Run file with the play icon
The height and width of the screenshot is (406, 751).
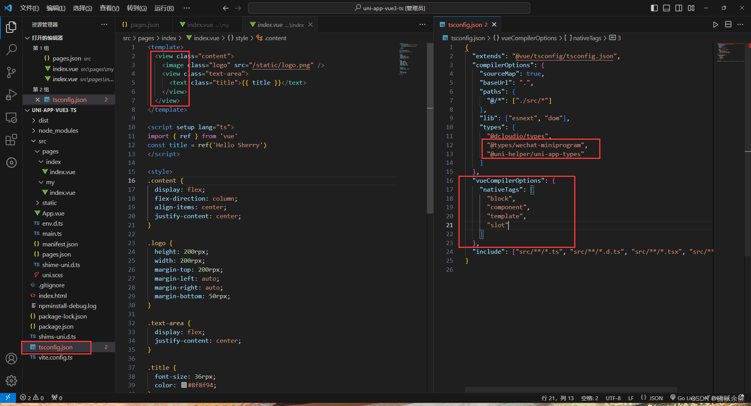715,25
